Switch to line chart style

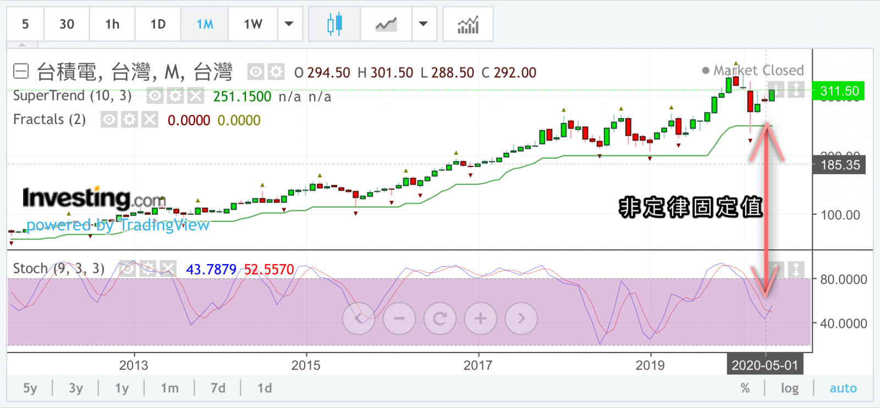click(386, 24)
